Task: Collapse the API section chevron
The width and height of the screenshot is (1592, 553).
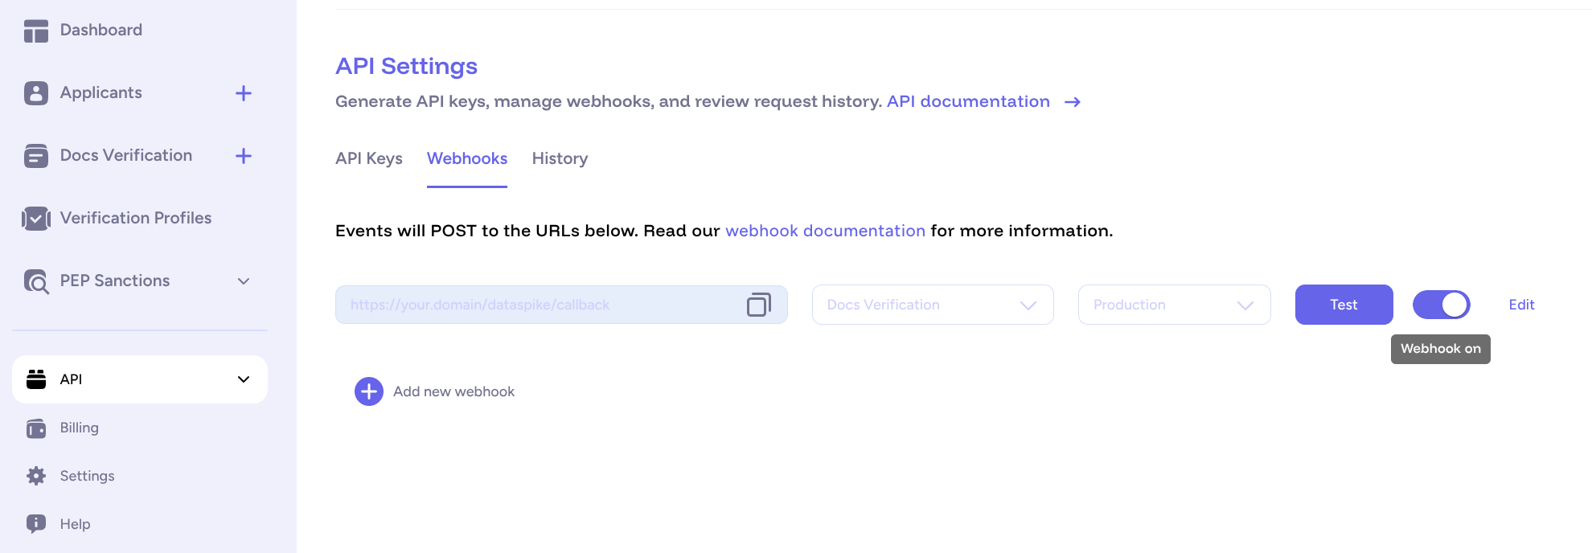Action: [244, 379]
